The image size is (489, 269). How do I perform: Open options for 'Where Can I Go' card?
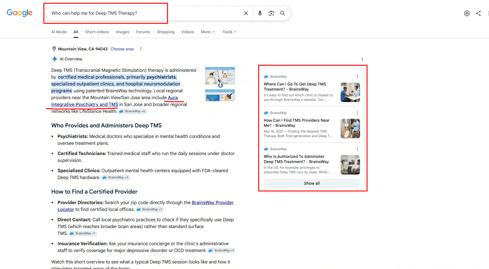(x=357, y=77)
